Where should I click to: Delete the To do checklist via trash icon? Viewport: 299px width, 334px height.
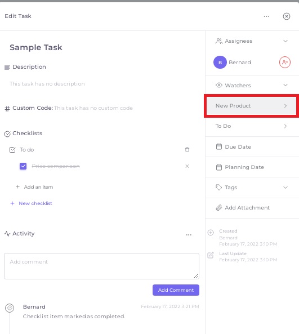pos(187,149)
